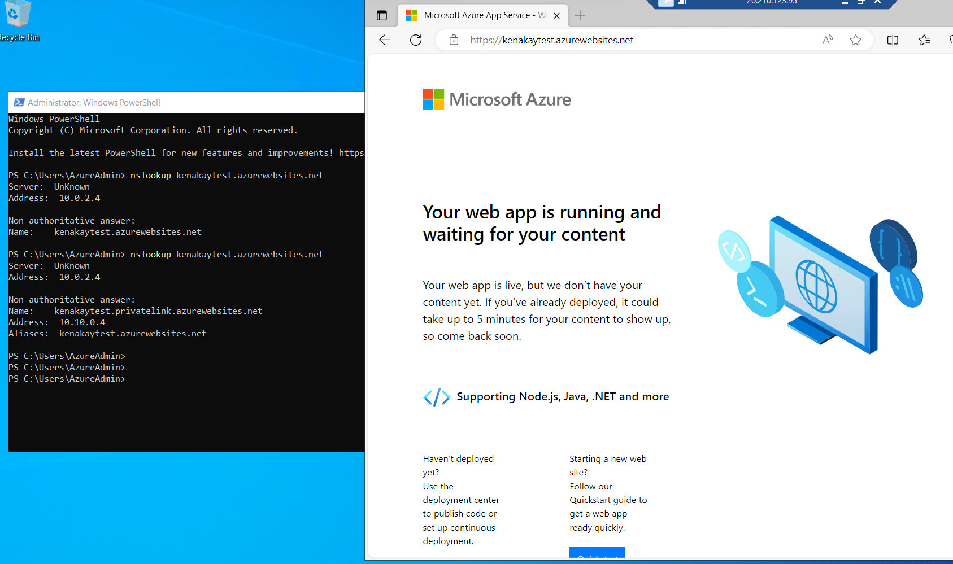Refresh the Azure web app page

[416, 40]
